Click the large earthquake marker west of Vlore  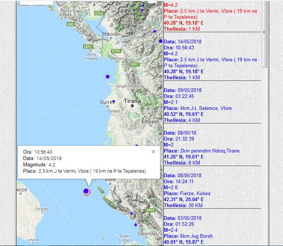point(86,191)
